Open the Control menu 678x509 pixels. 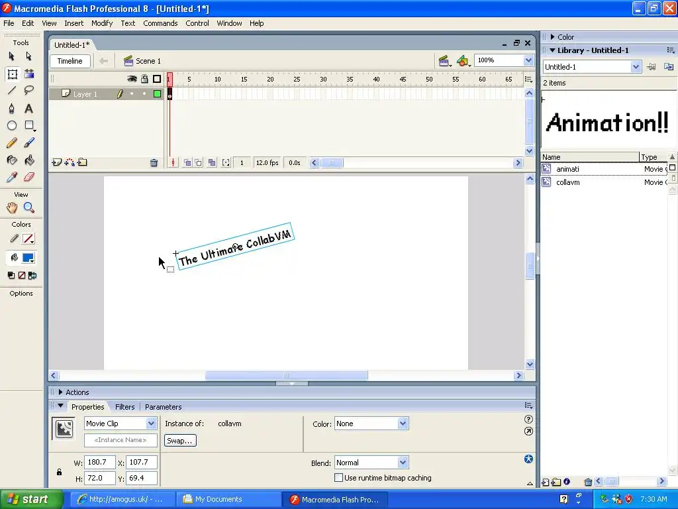coord(197,23)
